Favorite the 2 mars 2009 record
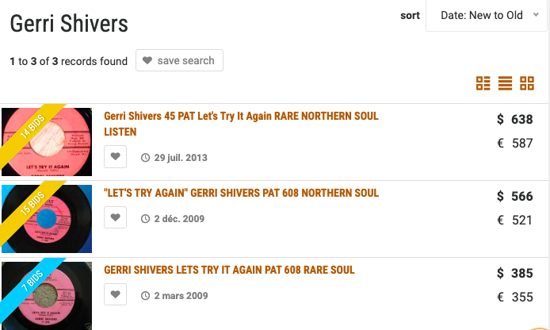Image resolution: width=550 pixels, height=330 pixels. click(x=115, y=294)
